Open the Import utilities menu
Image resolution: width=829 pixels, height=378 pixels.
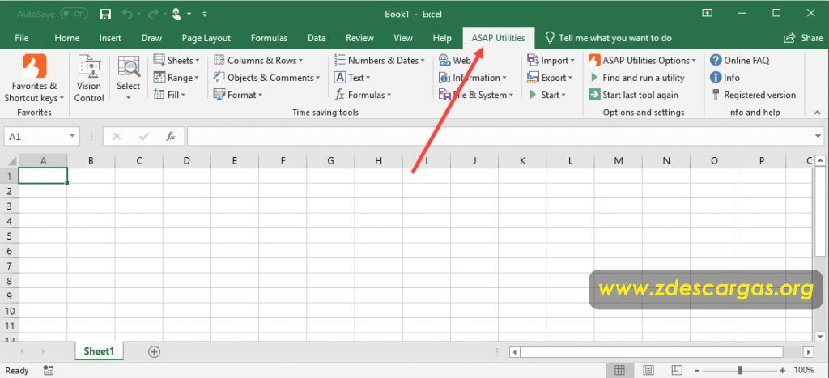coord(551,60)
